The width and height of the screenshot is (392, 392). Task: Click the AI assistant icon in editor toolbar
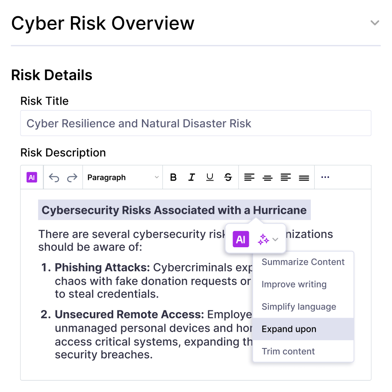32,177
